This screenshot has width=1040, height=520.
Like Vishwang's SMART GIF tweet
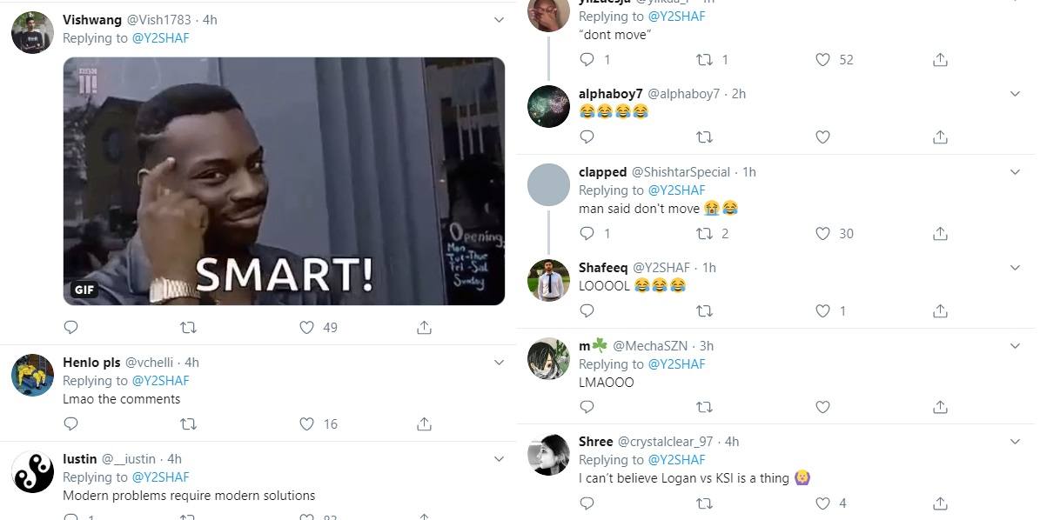(x=306, y=327)
